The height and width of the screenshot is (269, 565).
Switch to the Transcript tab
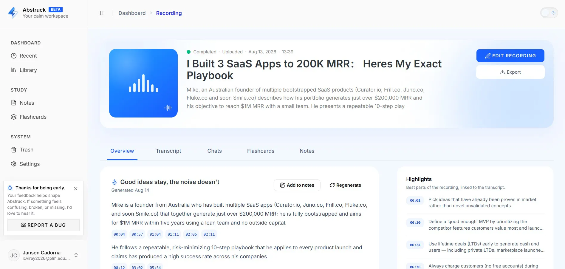168,151
